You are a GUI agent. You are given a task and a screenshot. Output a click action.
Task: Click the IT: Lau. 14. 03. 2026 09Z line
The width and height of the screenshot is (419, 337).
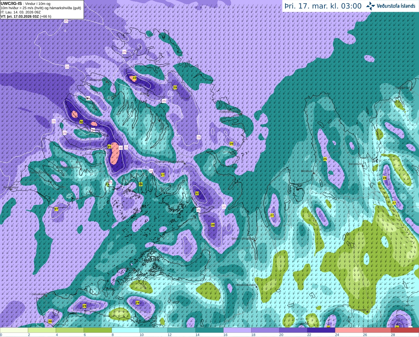(x=21, y=12)
